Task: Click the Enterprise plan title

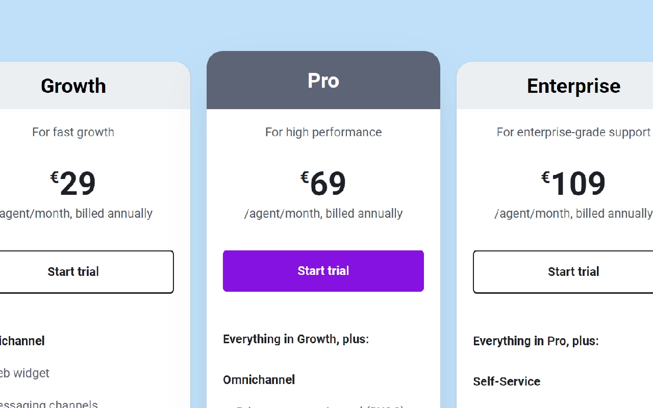Action: click(x=573, y=86)
